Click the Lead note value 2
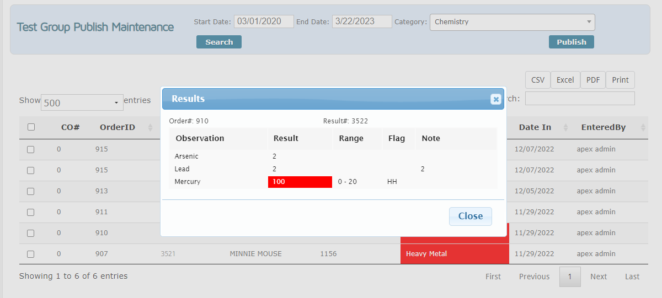662x298 pixels. pos(423,169)
